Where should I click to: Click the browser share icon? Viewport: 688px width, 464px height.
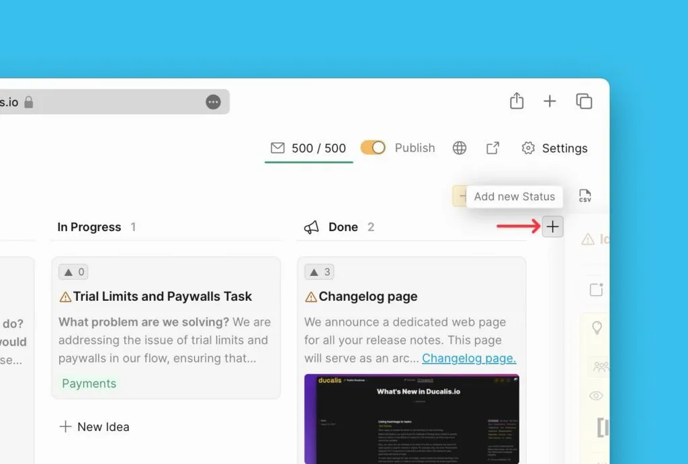tap(517, 101)
